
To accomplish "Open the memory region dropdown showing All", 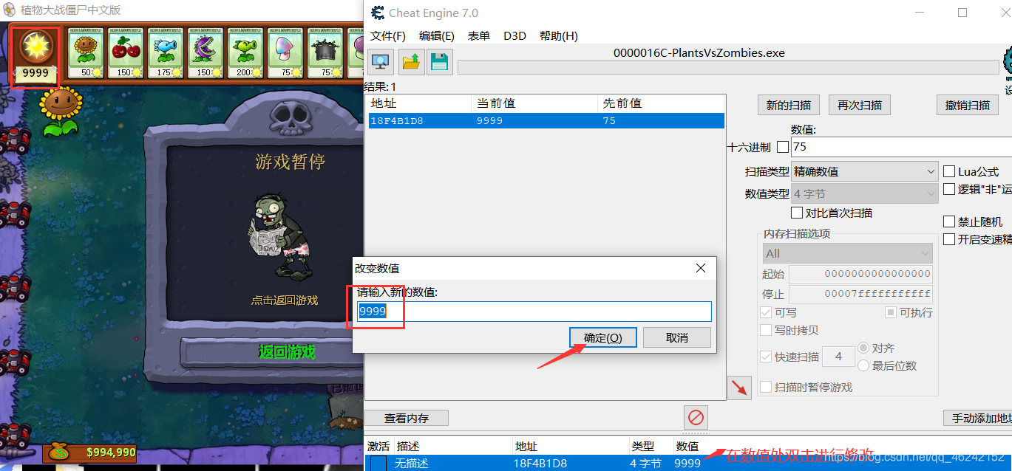I will pos(848,253).
